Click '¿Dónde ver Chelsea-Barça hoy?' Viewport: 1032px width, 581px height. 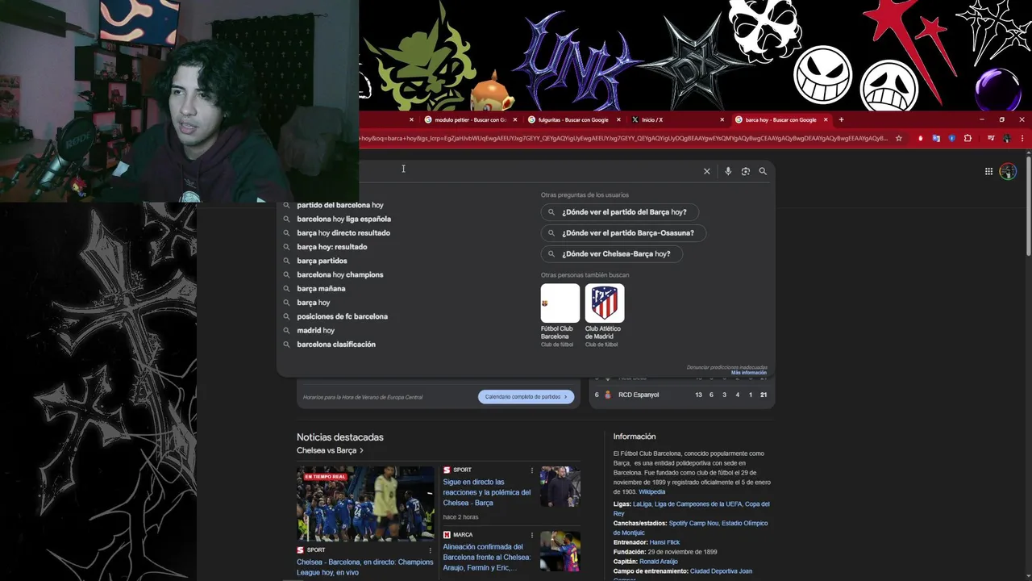pyautogui.click(x=611, y=253)
